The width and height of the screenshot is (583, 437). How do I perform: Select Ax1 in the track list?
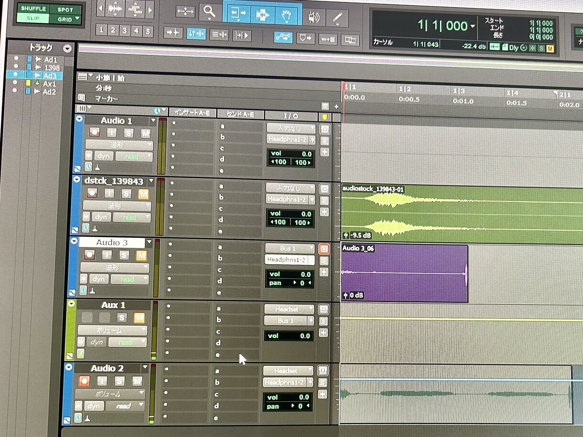(x=50, y=84)
